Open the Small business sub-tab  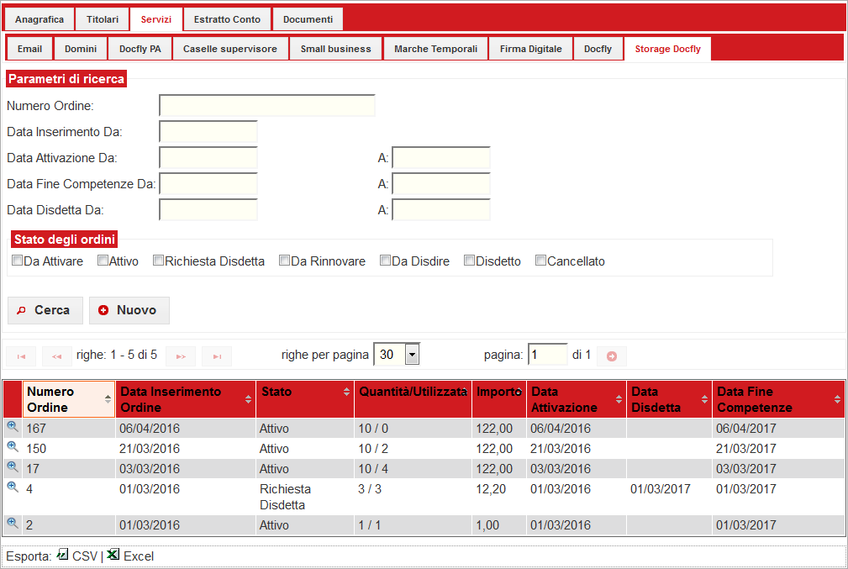(336, 49)
